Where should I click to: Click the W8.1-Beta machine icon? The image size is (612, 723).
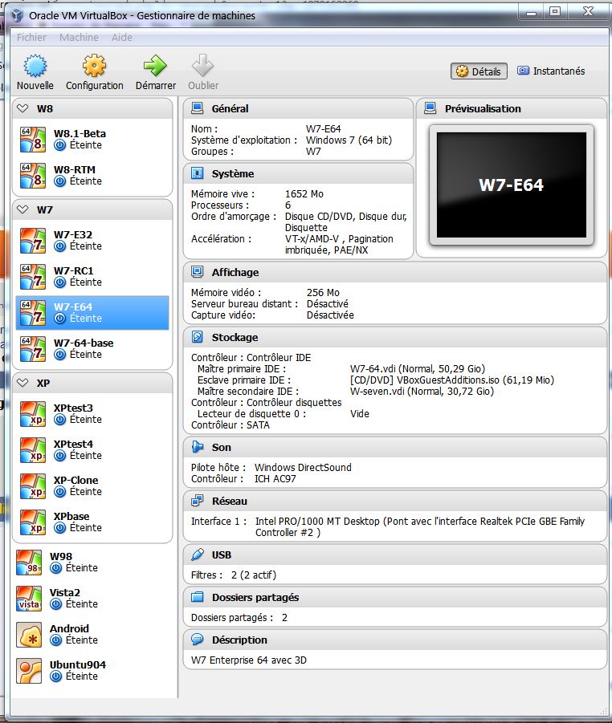pyautogui.click(x=33, y=140)
